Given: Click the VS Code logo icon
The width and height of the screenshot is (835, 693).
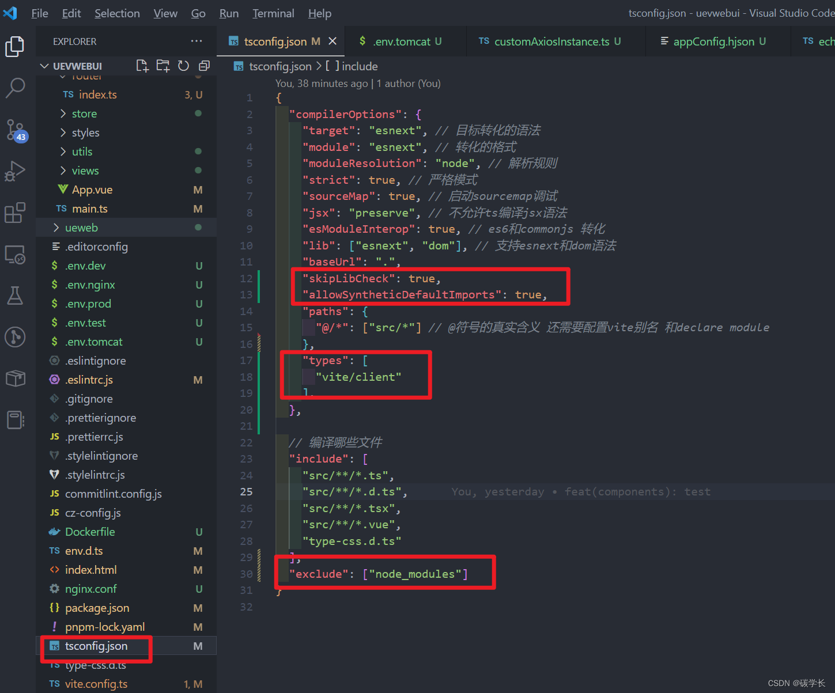Looking at the screenshot, I should tap(10, 13).
